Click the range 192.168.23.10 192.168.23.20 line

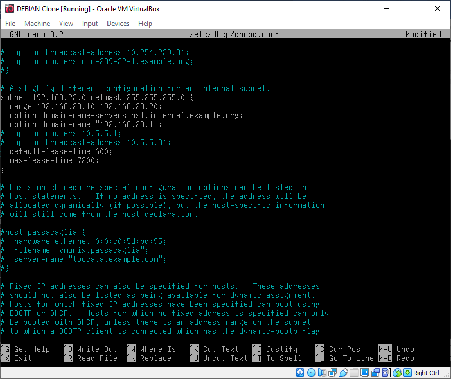tap(85, 106)
